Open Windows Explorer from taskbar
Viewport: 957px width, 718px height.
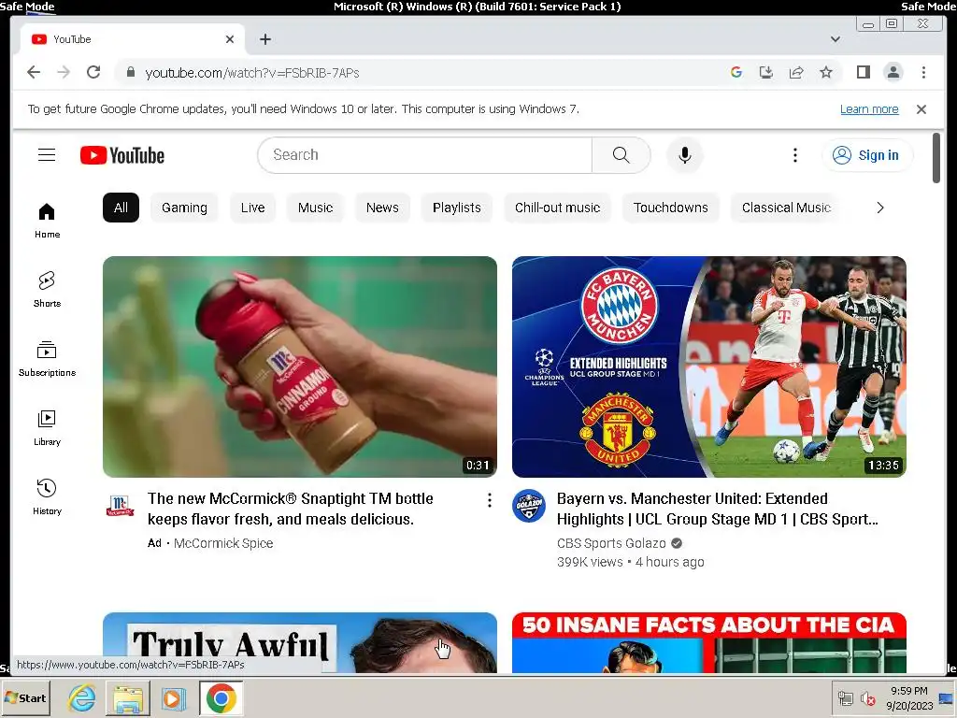coord(127,697)
